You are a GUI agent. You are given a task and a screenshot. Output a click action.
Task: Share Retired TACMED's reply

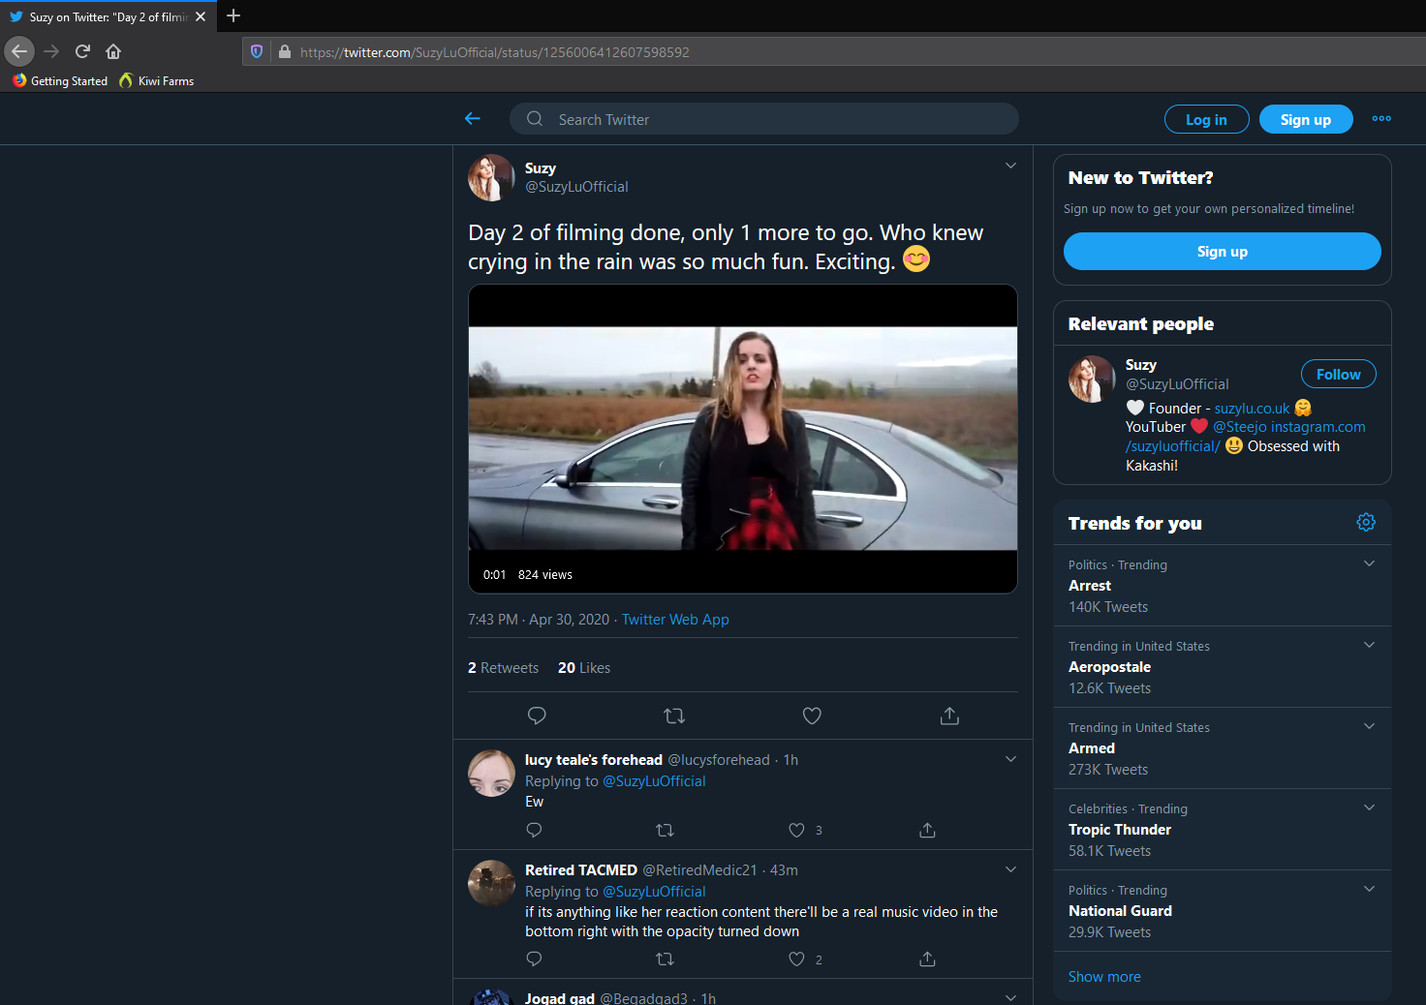(x=927, y=959)
